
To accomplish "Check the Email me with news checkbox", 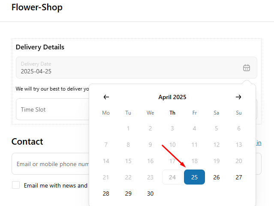I will (x=16, y=185).
